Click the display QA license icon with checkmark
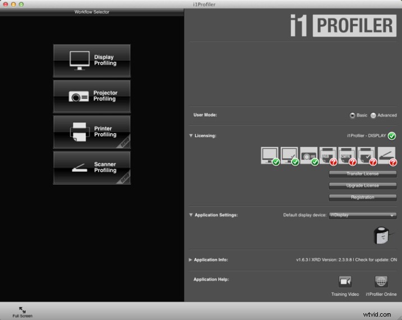 (x=289, y=156)
